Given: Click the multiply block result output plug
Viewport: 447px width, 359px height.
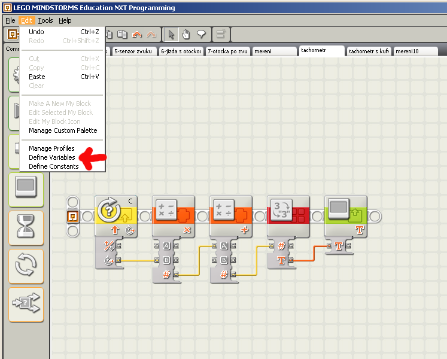Looking at the screenshot, I should [176, 275].
